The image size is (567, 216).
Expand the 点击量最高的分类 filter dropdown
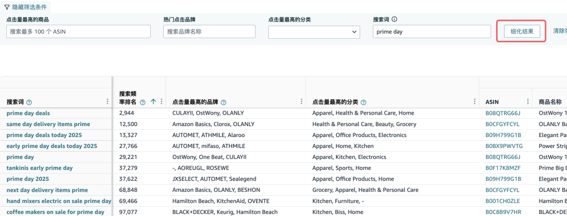pyautogui.click(x=314, y=32)
